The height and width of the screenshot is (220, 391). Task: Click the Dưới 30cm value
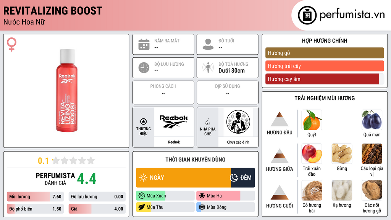(x=232, y=71)
